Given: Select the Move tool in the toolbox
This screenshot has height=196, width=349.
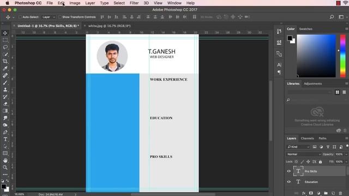Looking at the screenshot, I should [5, 33].
